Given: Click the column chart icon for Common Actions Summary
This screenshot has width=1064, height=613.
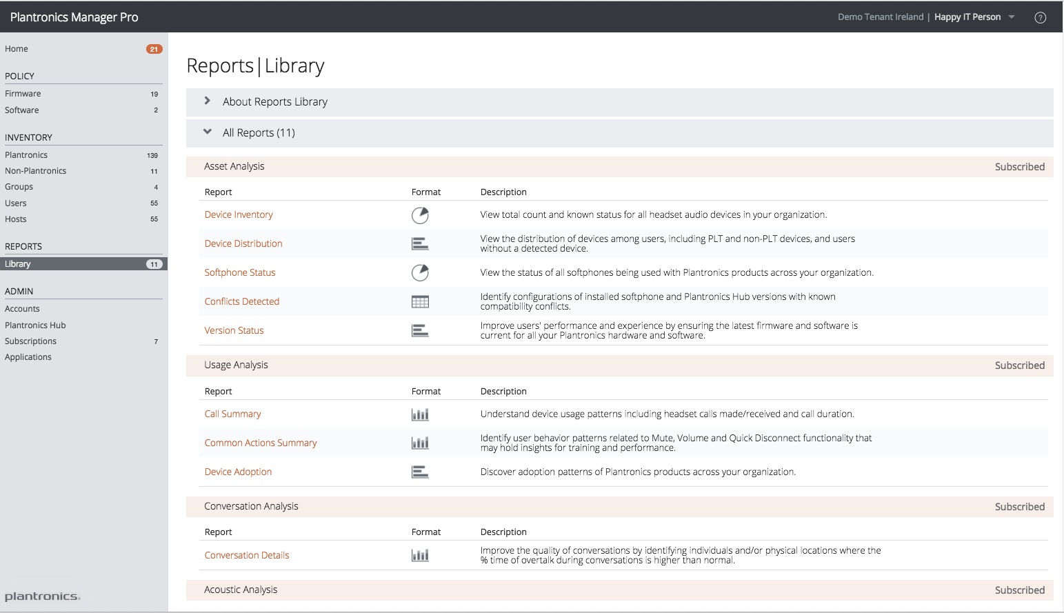Looking at the screenshot, I should pos(420,443).
